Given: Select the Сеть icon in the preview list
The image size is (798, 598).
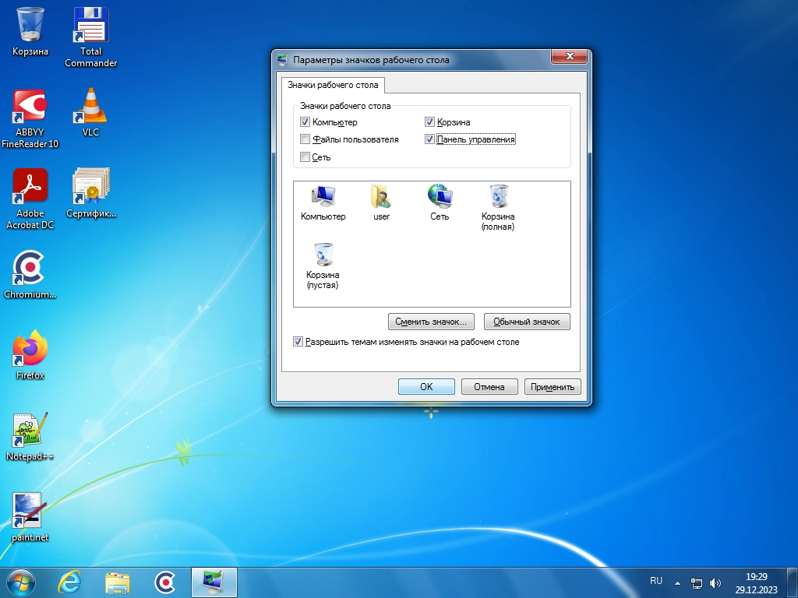Looking at the screenshot, I should click(440, 202).
